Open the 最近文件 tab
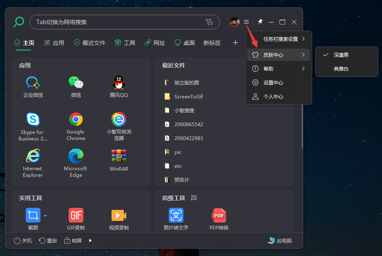This screenshot has width=382, height=256. click(x=89, y=43)
